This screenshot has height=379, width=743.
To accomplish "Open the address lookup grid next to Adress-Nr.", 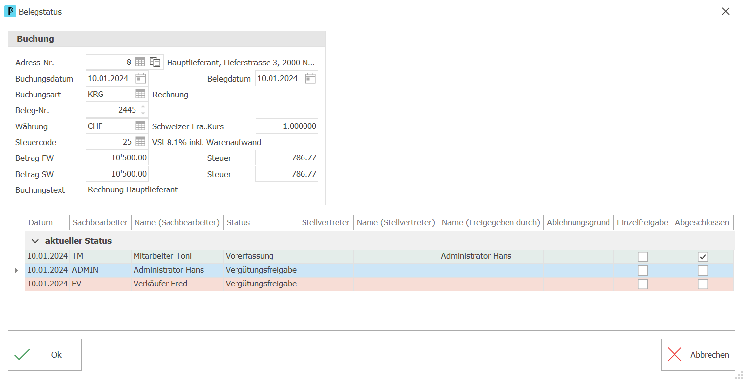I will [x=140, y=62].
